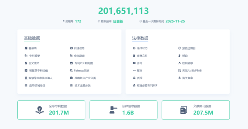Click the image icon beside 专利PDF和附图
The image size is (248, 129).
point(71,63)
